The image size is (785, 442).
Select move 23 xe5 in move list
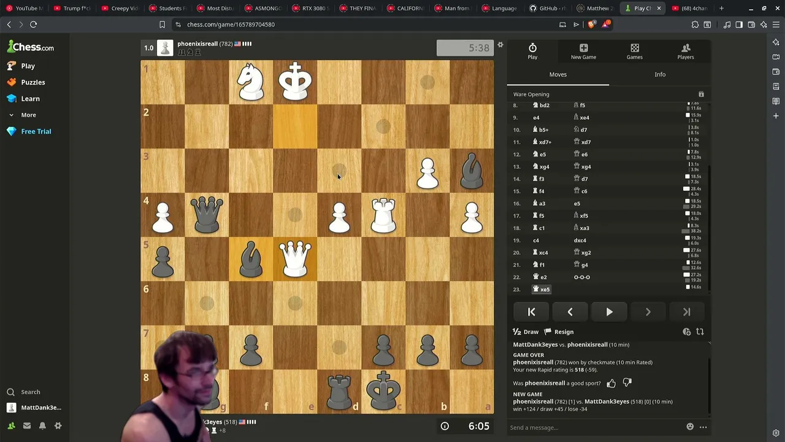click(x=542, y=289)
